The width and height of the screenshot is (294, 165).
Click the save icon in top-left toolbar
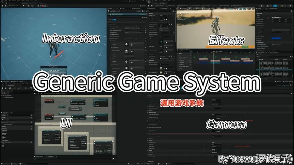click(2, 6)
